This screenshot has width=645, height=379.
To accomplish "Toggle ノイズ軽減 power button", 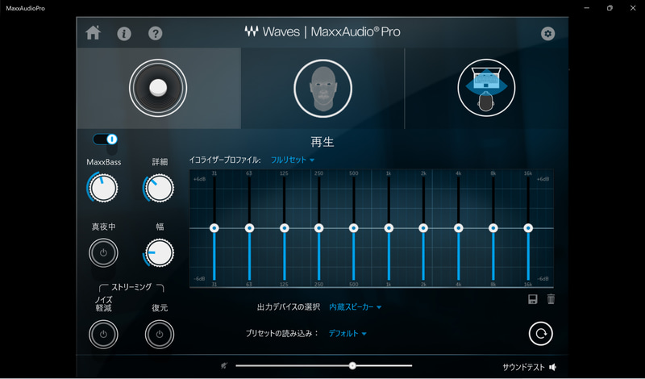I will point(103,334).
